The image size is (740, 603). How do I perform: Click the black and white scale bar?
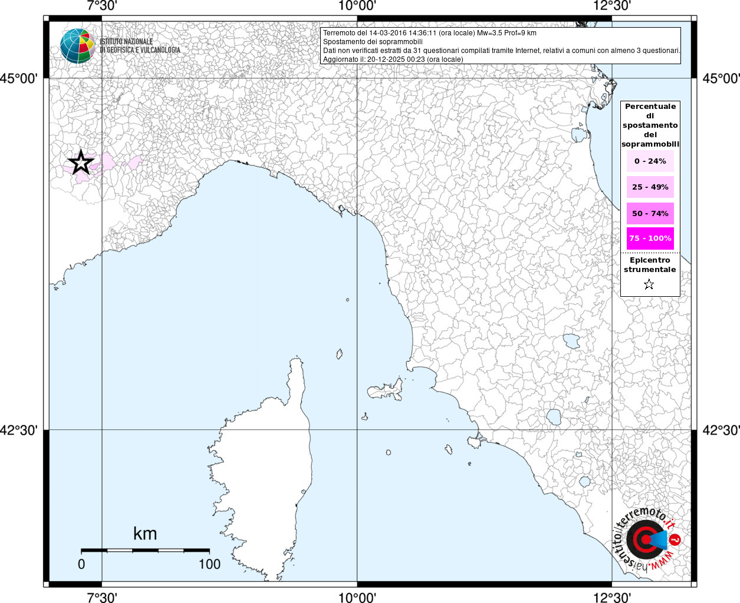145,551
